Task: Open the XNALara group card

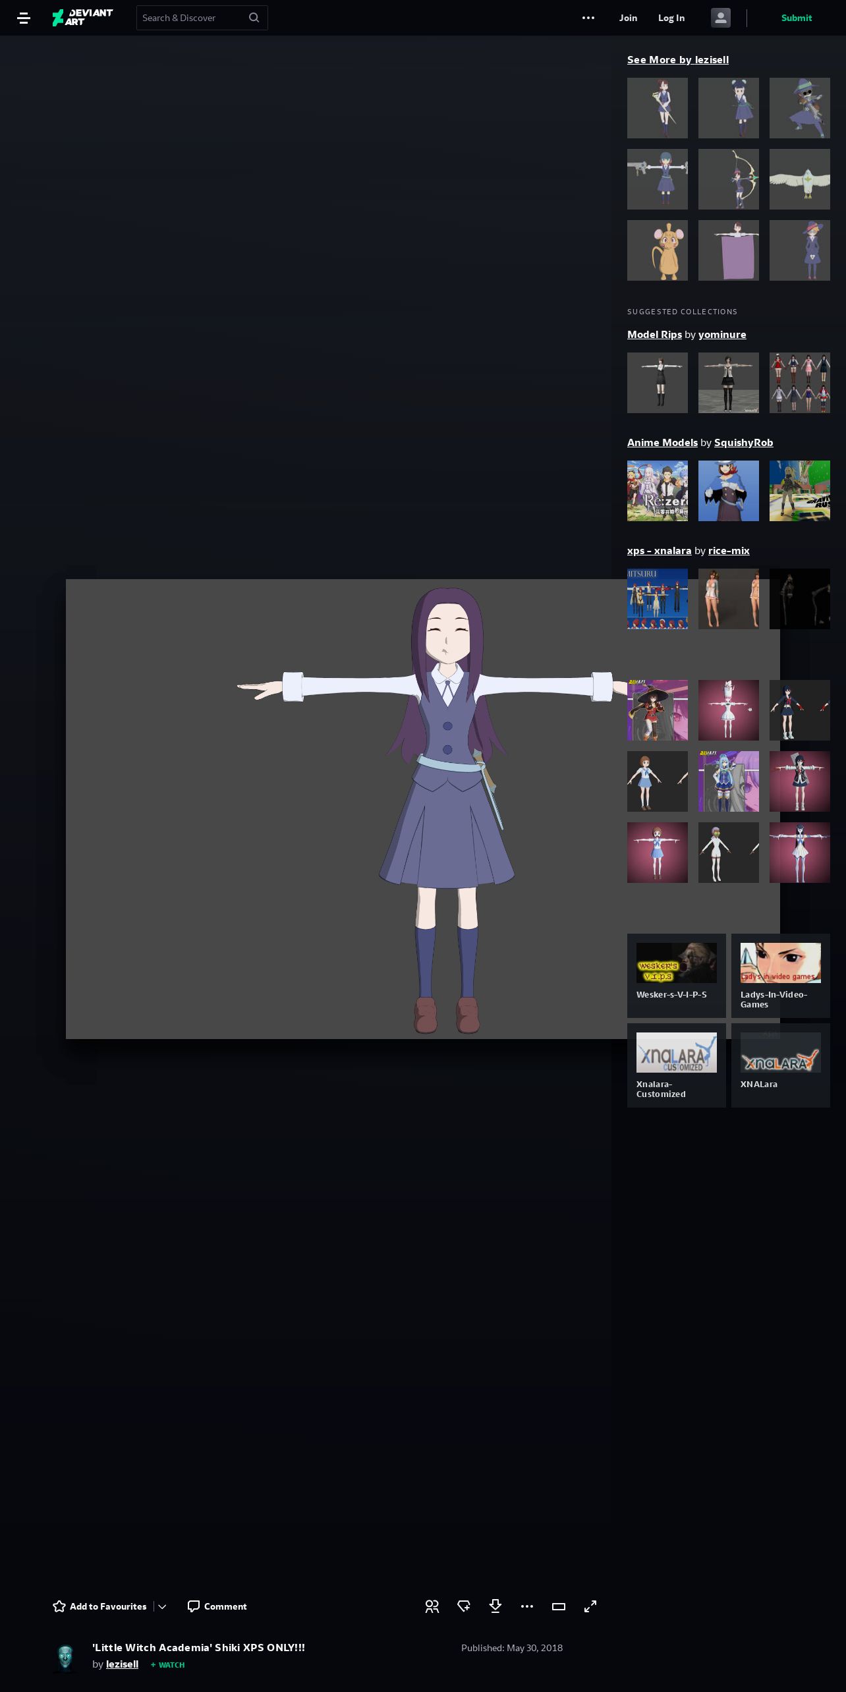Action: coord(781,1065)
